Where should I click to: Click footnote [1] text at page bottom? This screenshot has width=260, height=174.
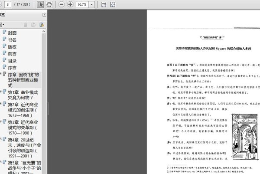pos(210,168)
